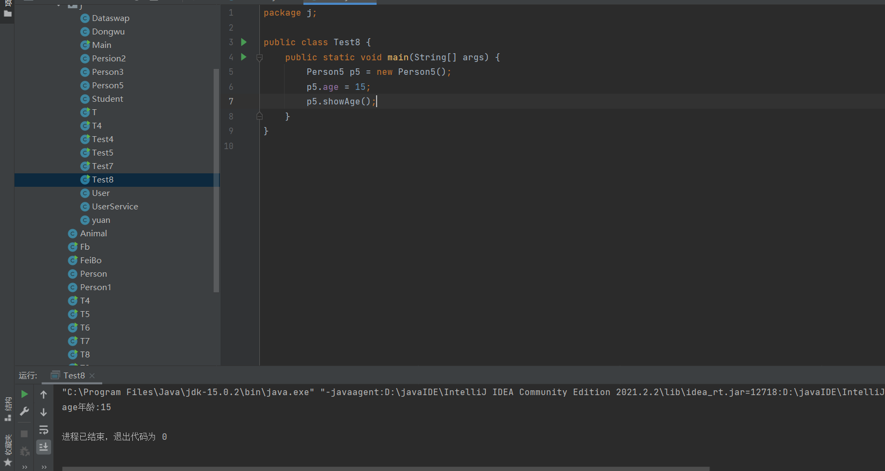Click the Dataswap class icon
This screenshot has height=471, width=885.
click(85, 18)
